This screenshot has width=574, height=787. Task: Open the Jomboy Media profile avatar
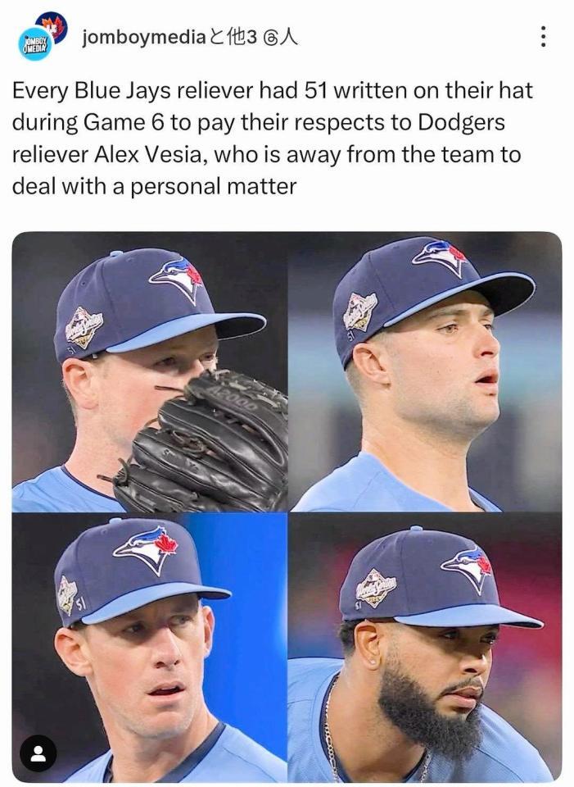35,44
